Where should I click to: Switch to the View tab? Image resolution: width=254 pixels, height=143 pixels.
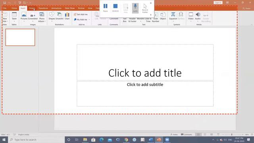pyautogui.click(x=90, y=8)
